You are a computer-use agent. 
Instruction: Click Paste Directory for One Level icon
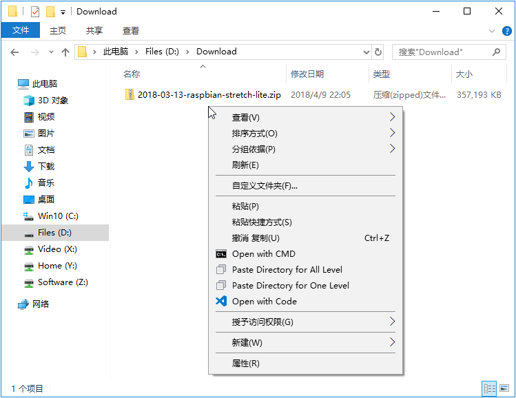(221, 285)
